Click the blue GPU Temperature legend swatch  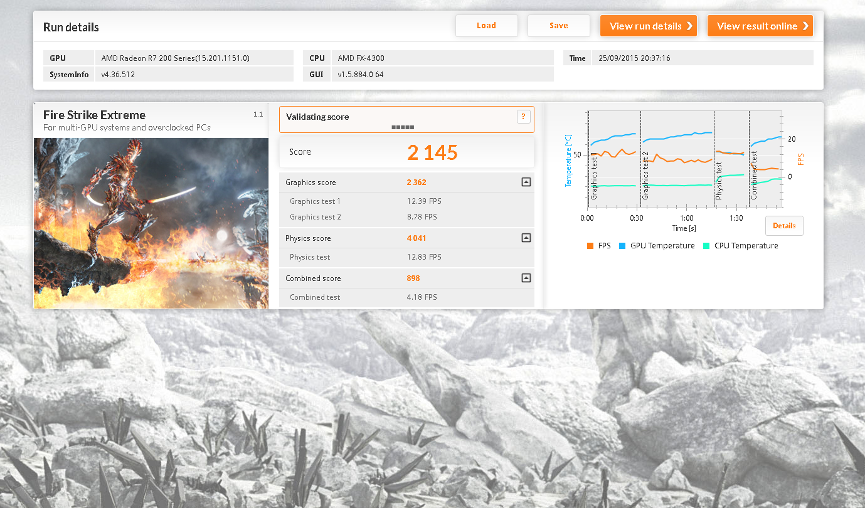click(623, 246)
